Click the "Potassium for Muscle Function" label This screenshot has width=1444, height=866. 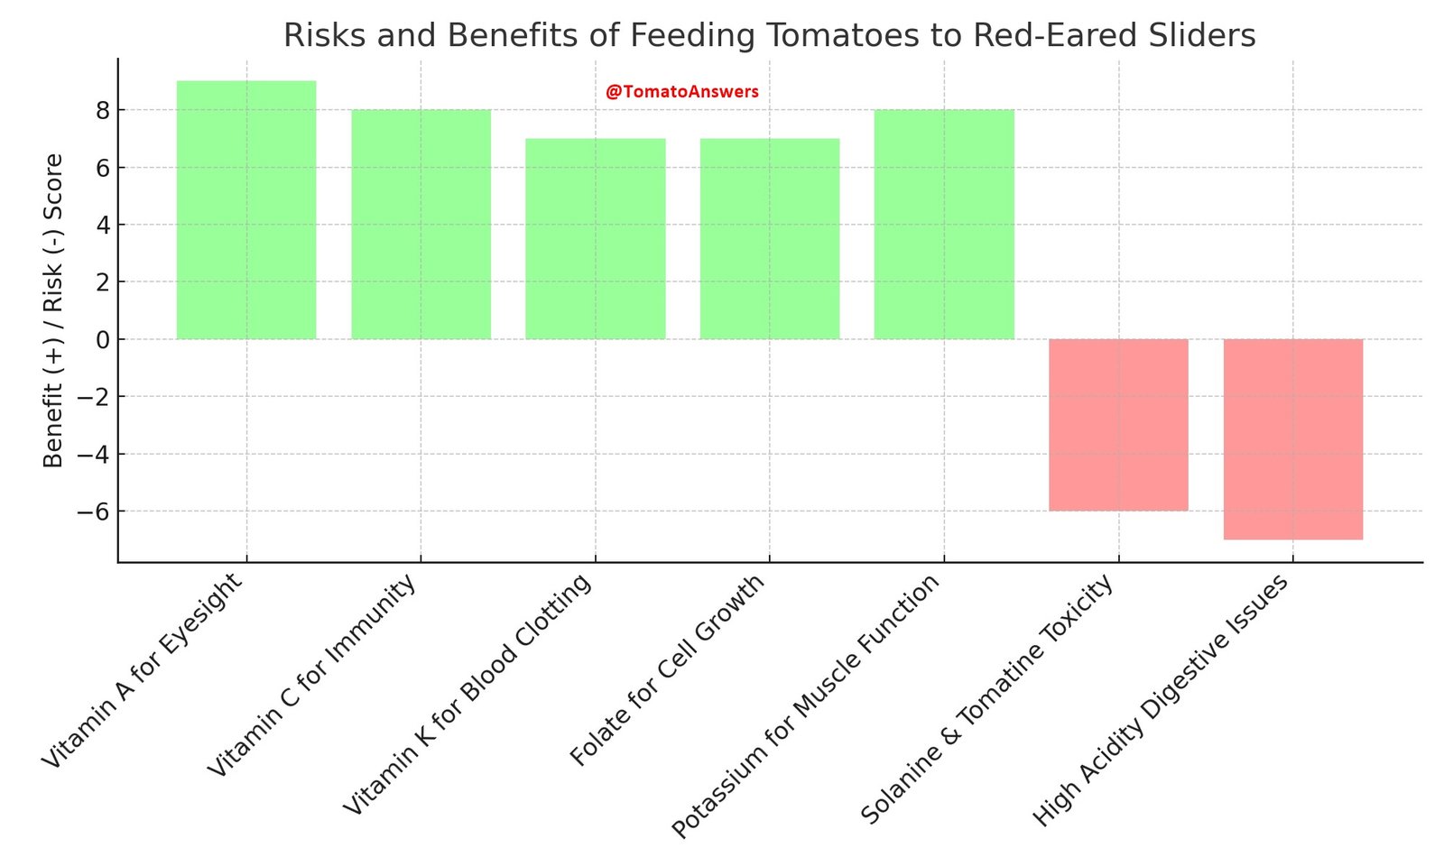click(806, 706)
